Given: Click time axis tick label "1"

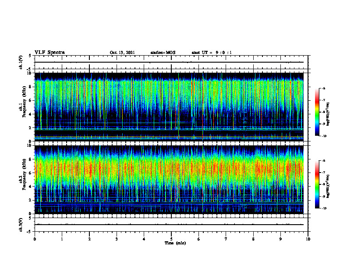Looking at the screenshot, I should coord(62,239).
